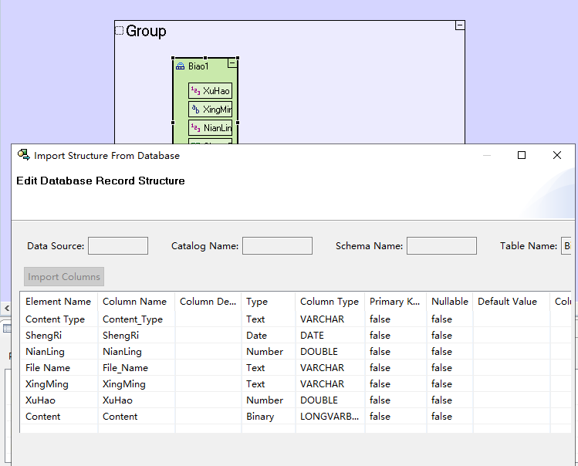Focus the Table Name field

pyautogui.click(x=566, y=245)
